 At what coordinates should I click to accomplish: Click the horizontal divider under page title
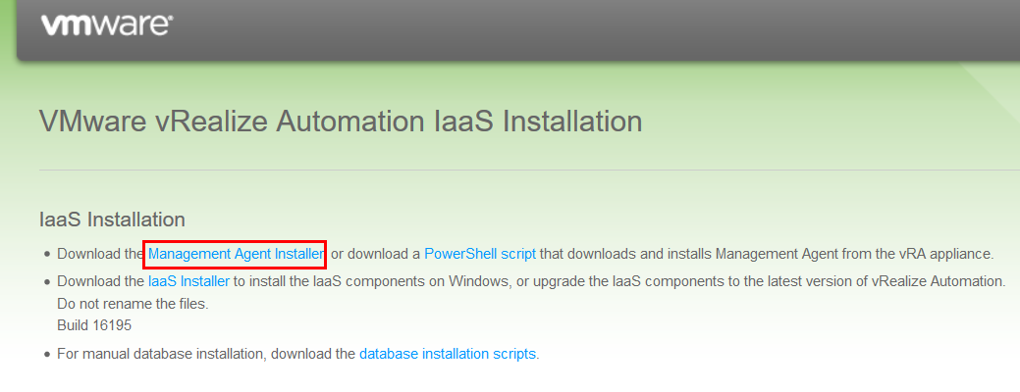click(x=529, y=171)
